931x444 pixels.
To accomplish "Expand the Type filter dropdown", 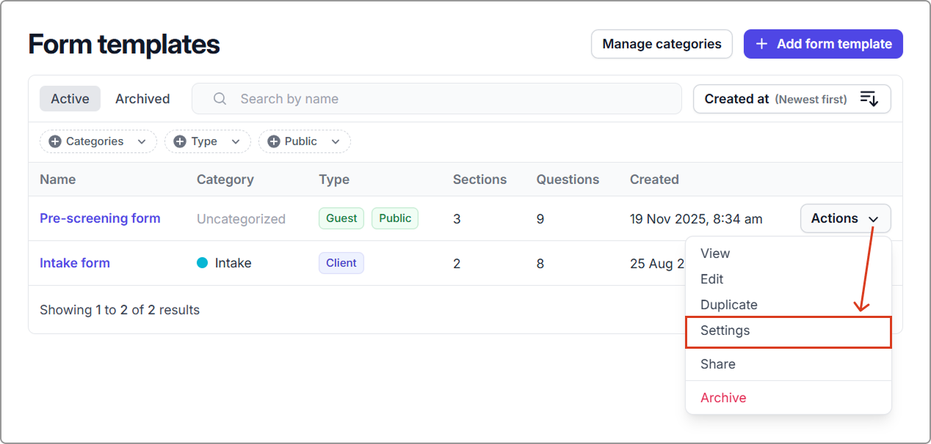I will click(x=236, y=141).
